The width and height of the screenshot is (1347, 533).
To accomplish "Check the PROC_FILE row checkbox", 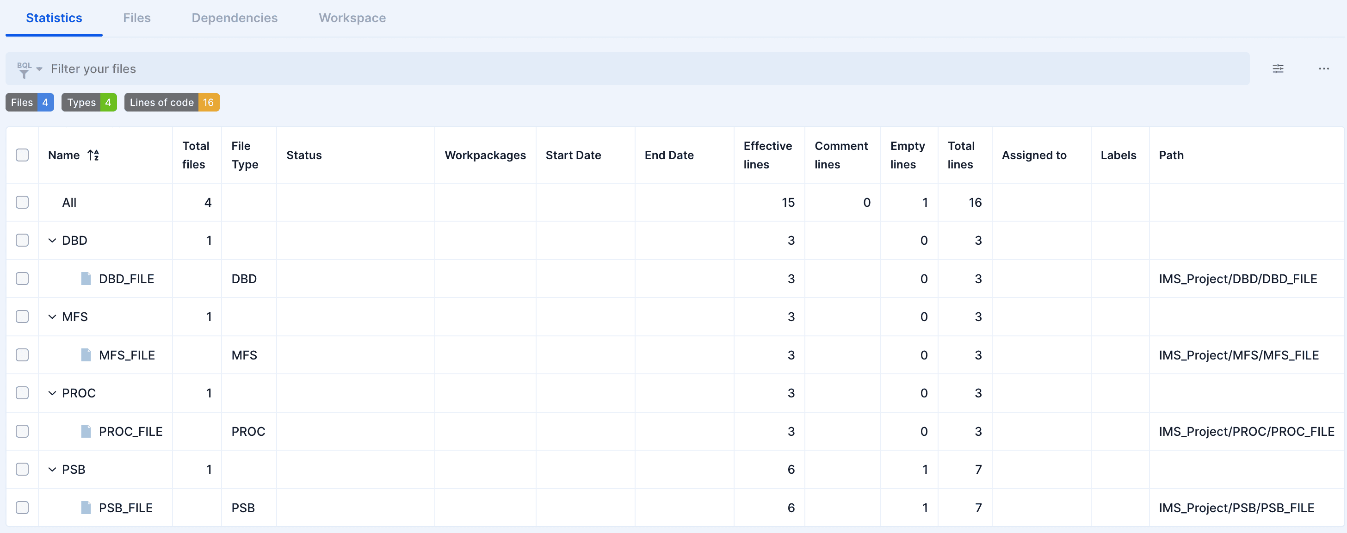I will (x=22, y=432).
